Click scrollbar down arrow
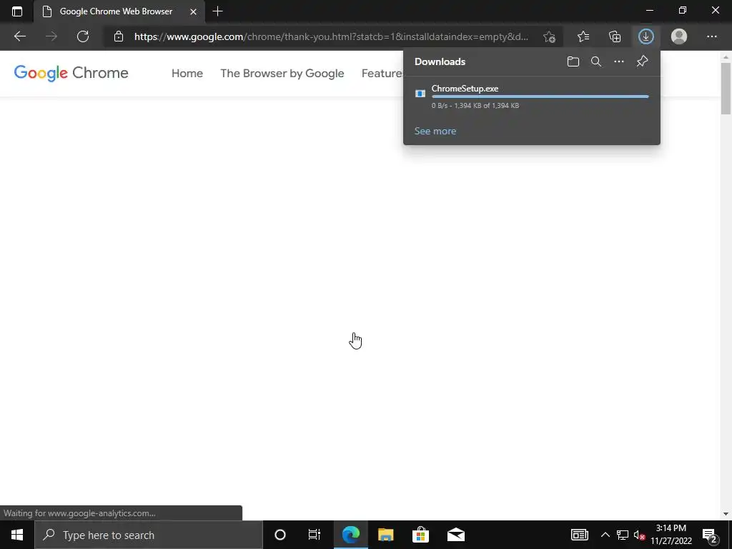The width and height of the screenshot is (732, 549). [x=726, y=514]
